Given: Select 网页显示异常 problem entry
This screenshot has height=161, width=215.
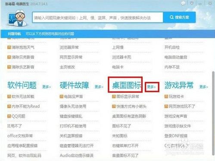Looking at the screenshot, I should point(71,57).
